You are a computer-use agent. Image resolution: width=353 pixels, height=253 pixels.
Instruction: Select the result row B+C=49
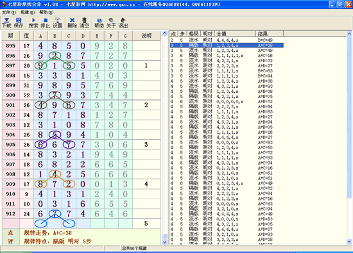point(227,40)
